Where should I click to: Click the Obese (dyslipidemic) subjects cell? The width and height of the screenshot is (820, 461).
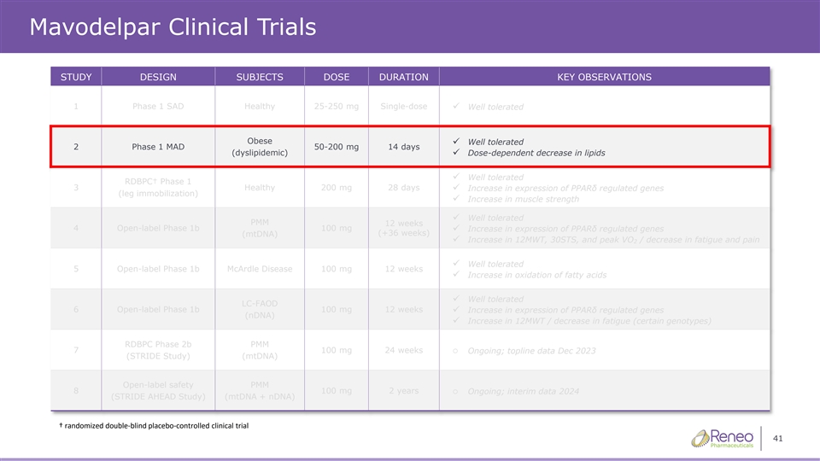(x=260, y=147)
